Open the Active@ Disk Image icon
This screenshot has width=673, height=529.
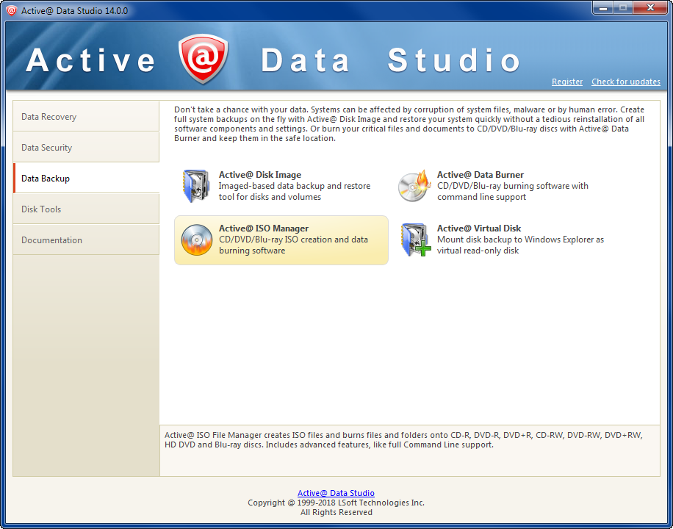pos(197,186)
